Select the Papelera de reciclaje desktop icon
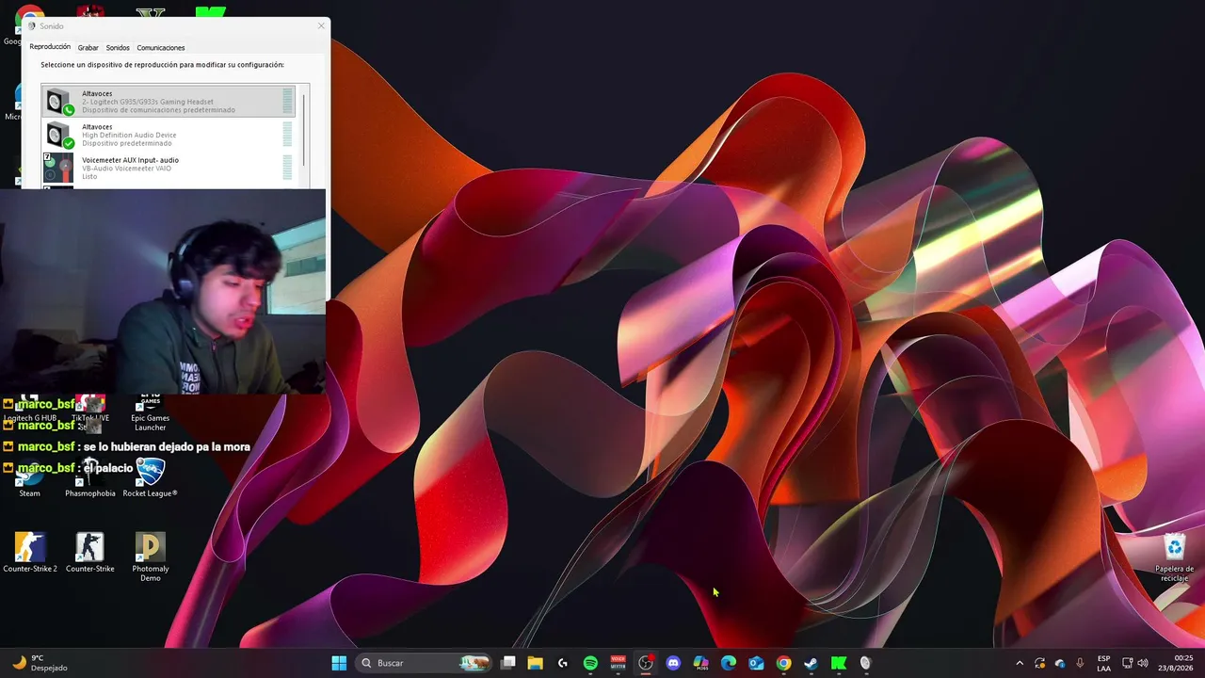1205x678 pixels. point(1175,558)
